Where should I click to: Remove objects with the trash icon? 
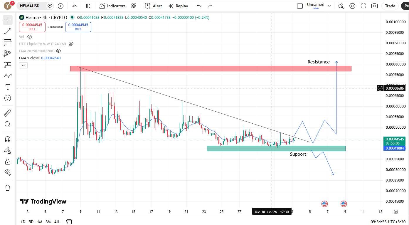pos(8,187)
